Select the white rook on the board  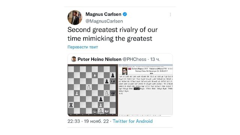click(x=95, y=75)
